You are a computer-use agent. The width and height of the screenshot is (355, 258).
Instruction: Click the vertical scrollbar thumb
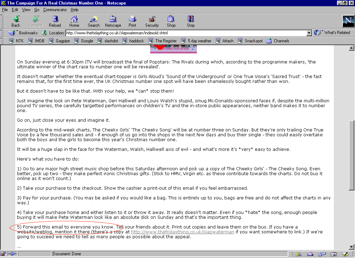(352, 155)
